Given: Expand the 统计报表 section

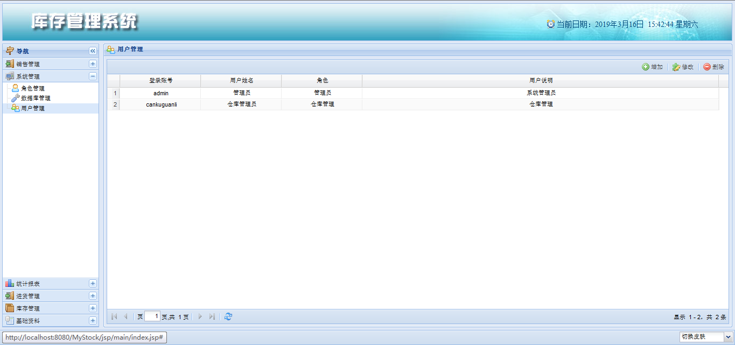Looking at the screenshot, I should 93,284.
